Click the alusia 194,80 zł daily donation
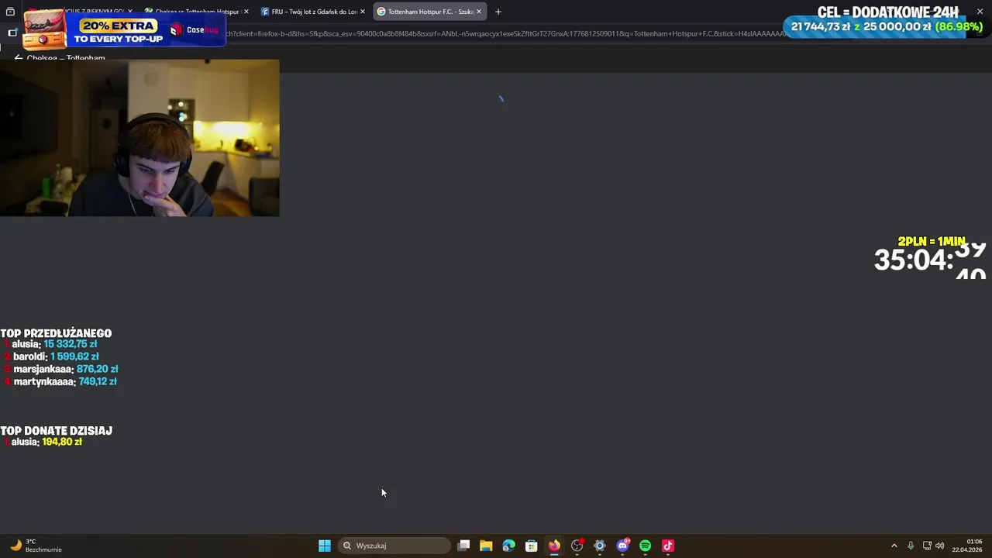The image size is (992, 558). pos(43,442)
